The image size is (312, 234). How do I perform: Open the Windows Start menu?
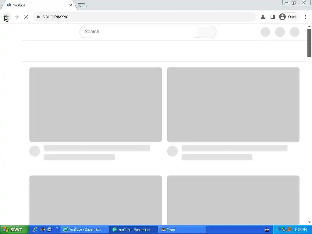(x=15, y=229)
